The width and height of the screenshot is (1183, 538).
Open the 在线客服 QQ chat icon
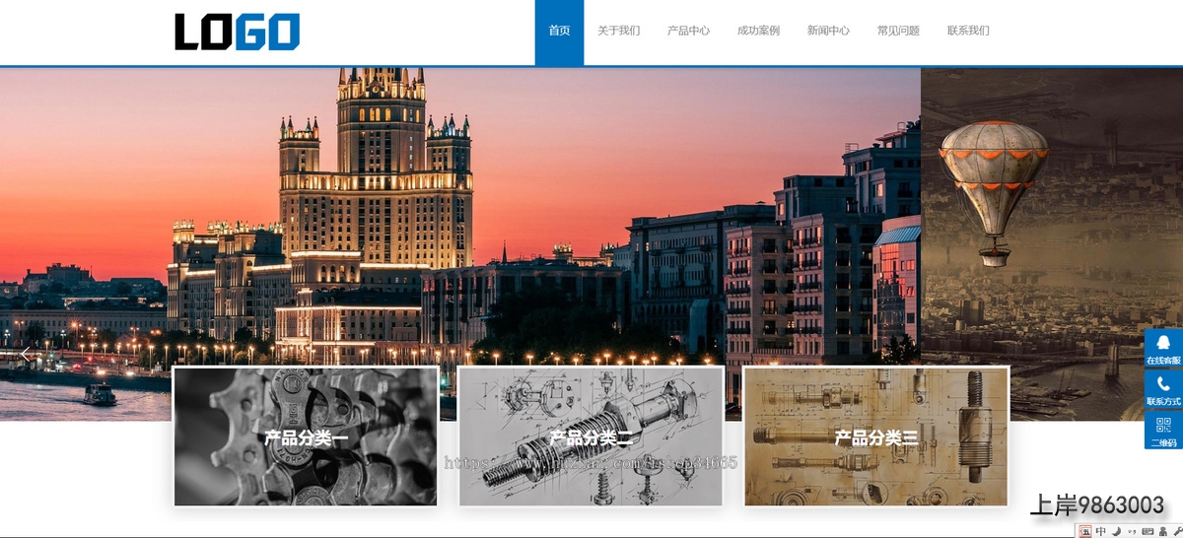coord(1163,348)
